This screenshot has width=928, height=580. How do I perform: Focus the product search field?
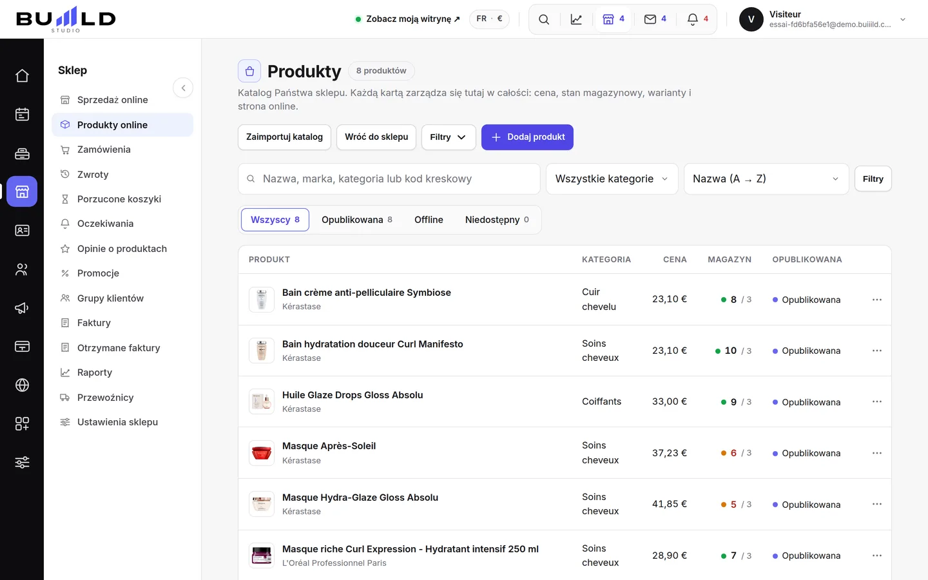389,179
